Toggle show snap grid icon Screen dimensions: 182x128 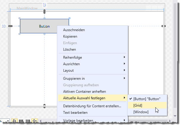[x=21, y=121]
